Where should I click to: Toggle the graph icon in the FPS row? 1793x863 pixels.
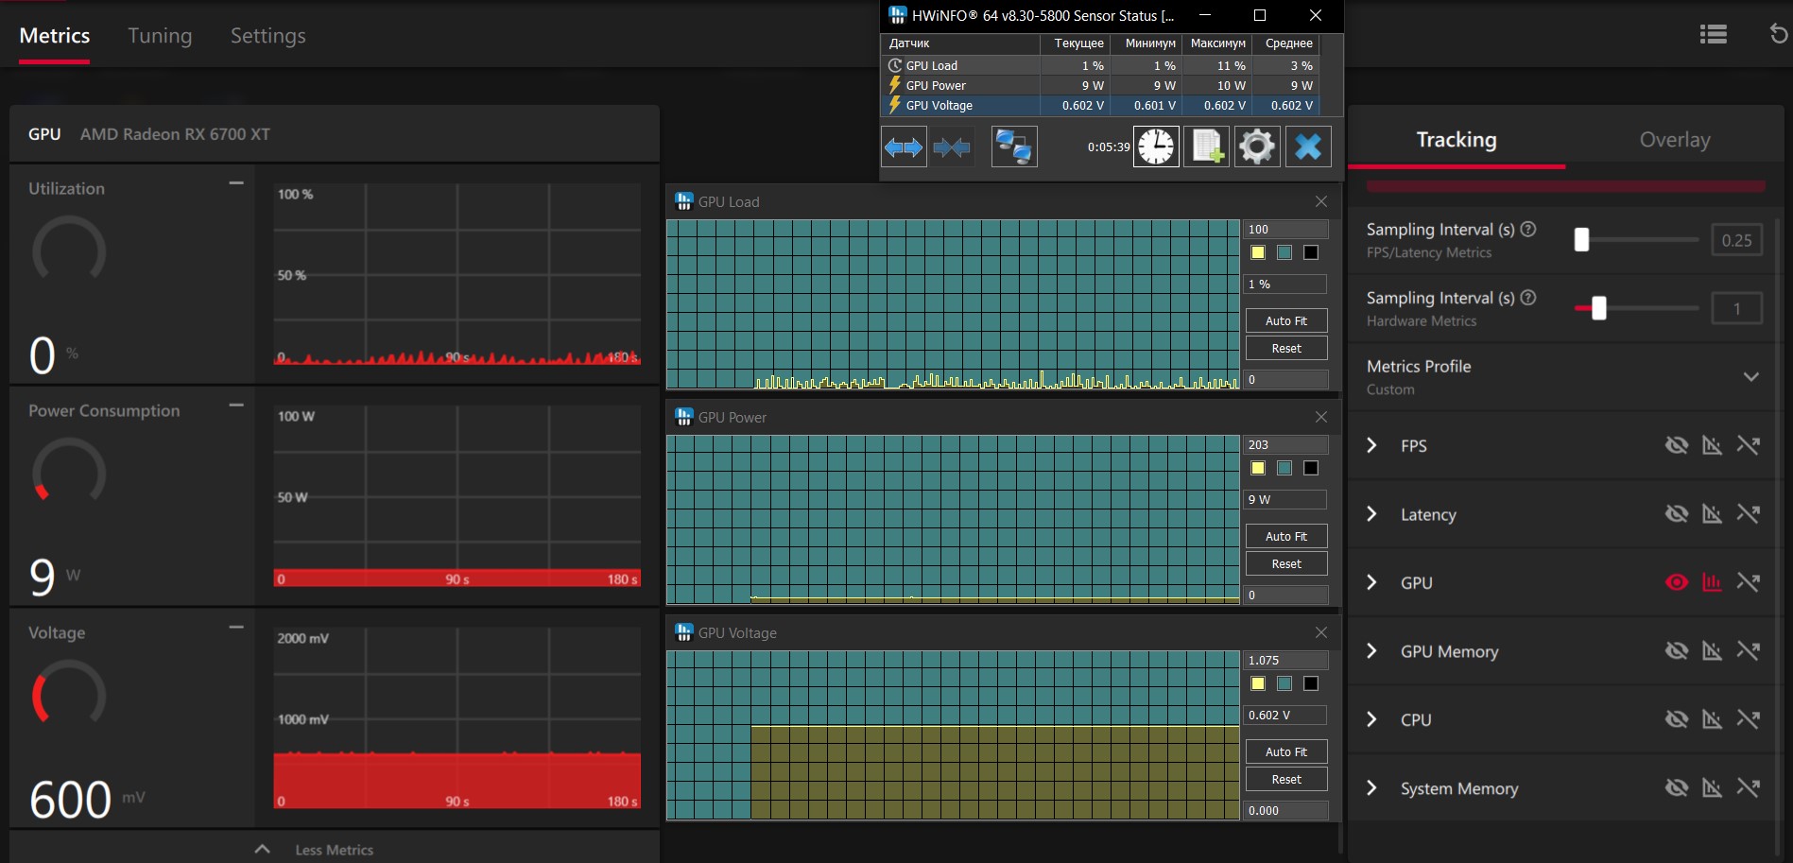(1712, 445)
